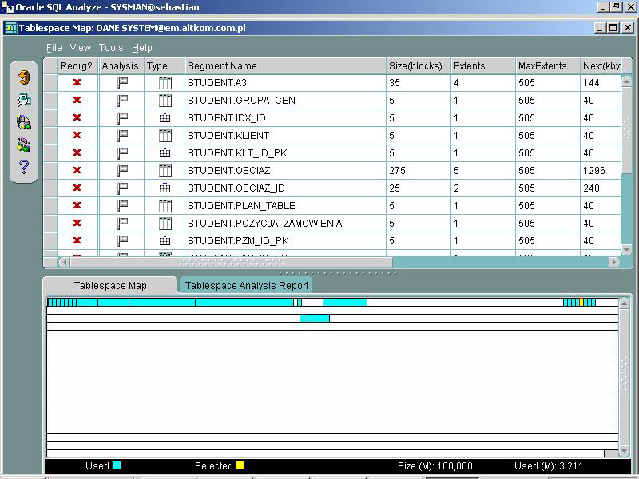639x479 pixels.
Task: Select STUDENT.A3 segment name
Action: point(217,83)
